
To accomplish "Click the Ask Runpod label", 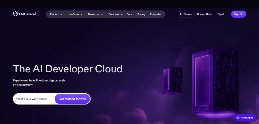I will point(247,118).
